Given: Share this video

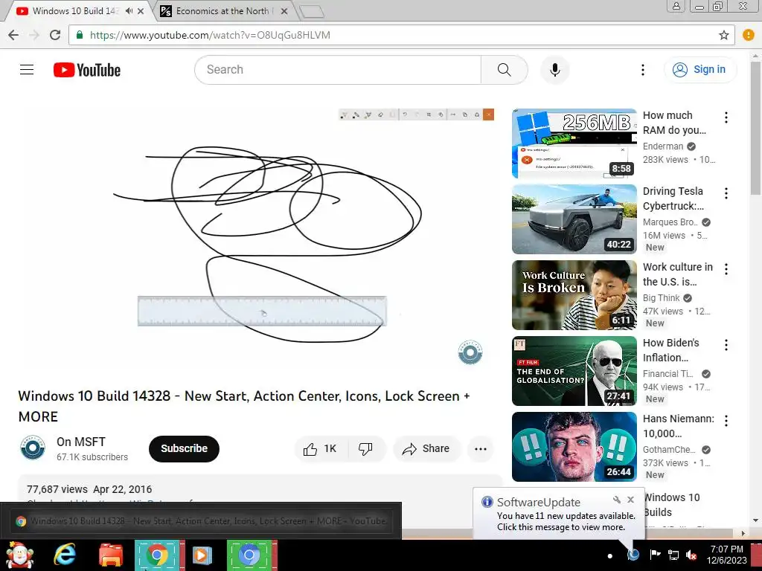Looking at the screenshot, I should [426, 448].
